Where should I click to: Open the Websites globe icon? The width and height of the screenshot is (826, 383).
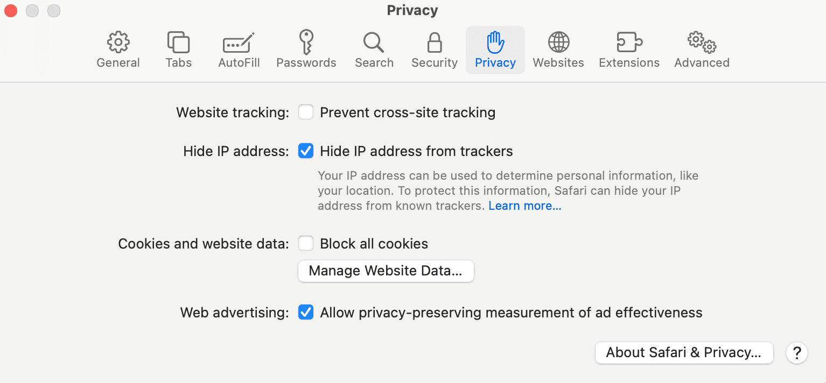558,42
